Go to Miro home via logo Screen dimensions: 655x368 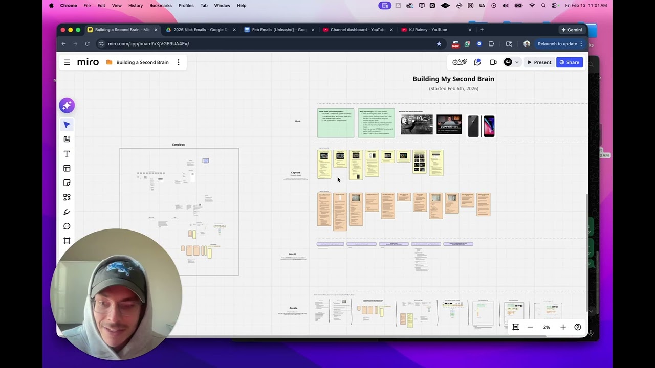point(88,62)
